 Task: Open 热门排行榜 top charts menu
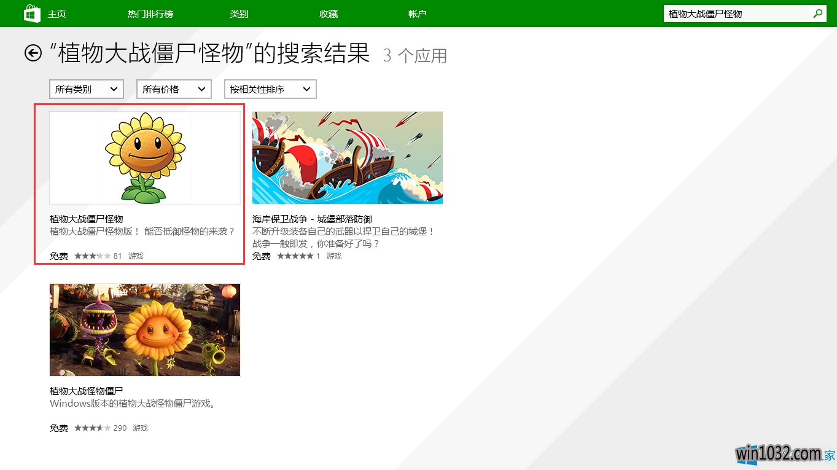coord(150,14)
